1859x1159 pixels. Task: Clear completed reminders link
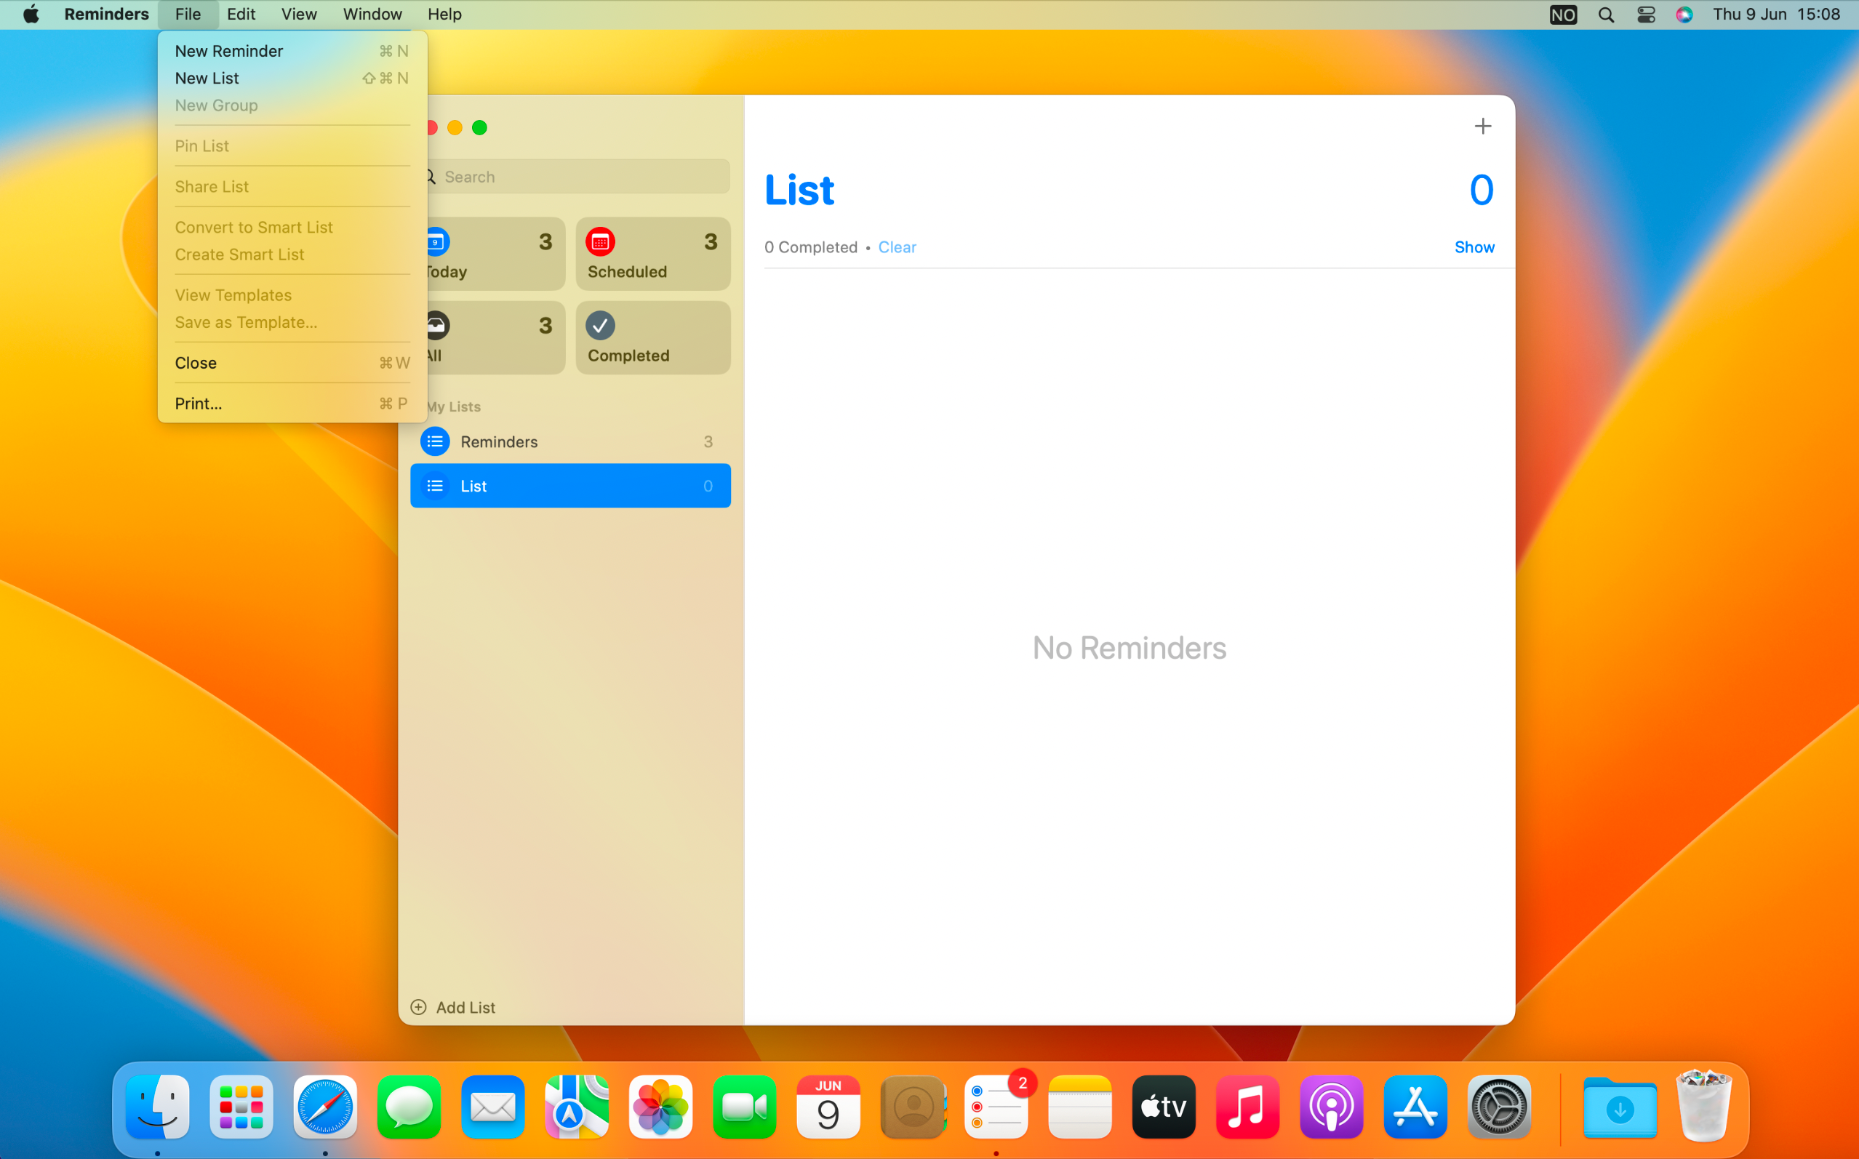click(896, 246)
